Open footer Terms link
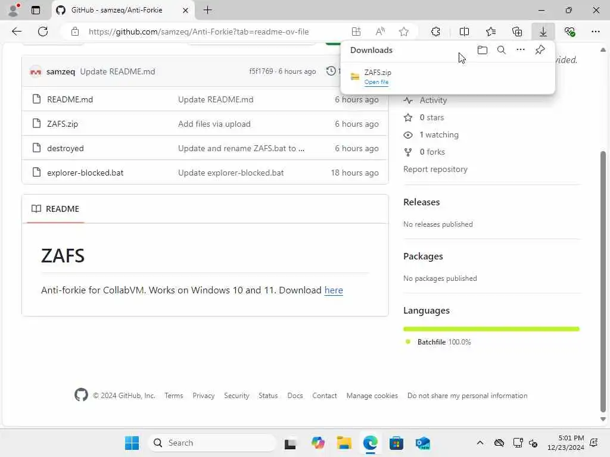610x457 pixels. 173,396
